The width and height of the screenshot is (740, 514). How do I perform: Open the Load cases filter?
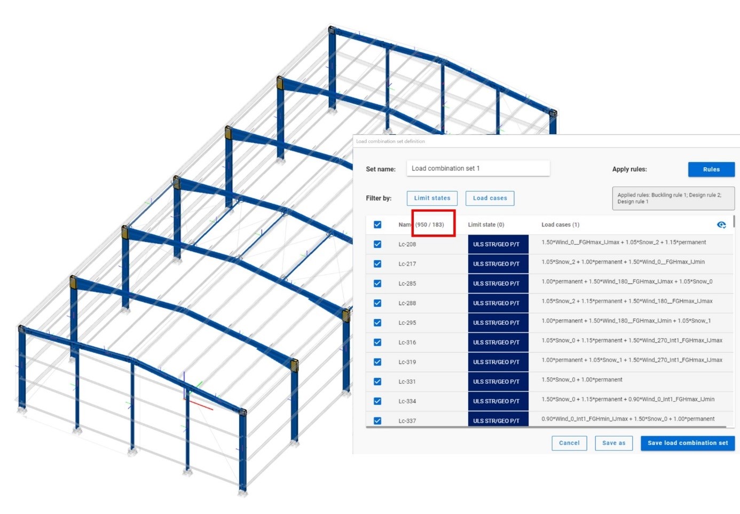point(490,198)
